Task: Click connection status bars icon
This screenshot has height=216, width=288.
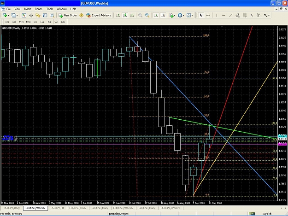Action: (252, 214)
